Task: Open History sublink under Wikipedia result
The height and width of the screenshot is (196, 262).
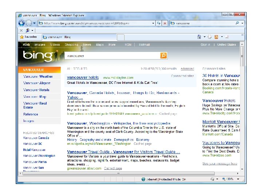Action: (72, 140)
